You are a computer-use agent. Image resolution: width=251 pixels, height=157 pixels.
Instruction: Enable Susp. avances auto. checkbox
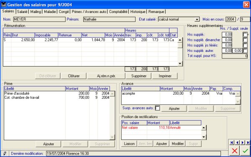158,108
